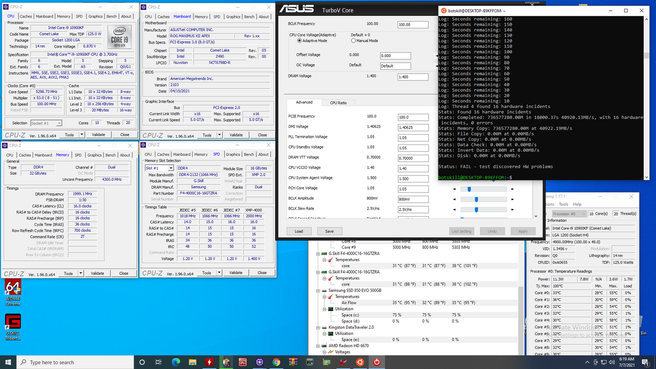Select Advanced tab in TurboV Core
This screenshot has width=656, height=369.
point(304,102)
